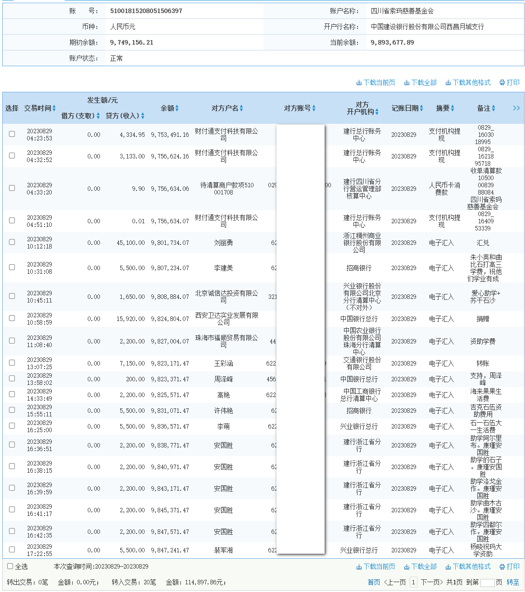Check the 高艳 14:33:49 transaction row
525x592 pixels.
pyautogui.click(x=12, y=394)
